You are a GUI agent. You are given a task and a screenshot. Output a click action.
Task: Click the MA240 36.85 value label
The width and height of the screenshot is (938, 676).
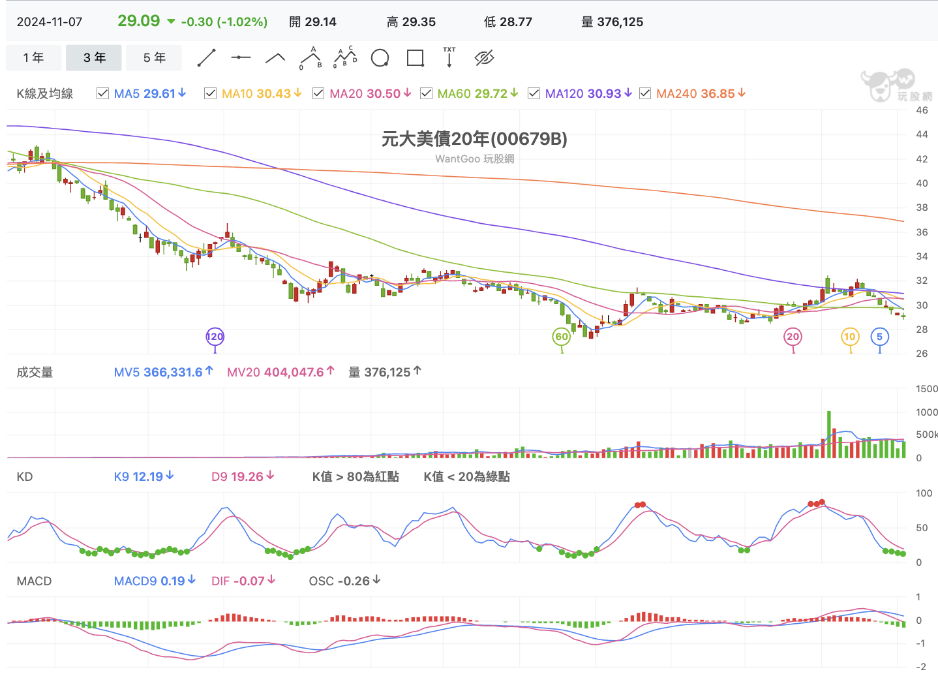[x=701, y=93]
